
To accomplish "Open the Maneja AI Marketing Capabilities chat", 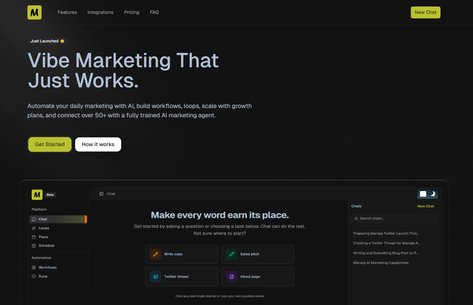I will pyautogui.click(x=381, y=263).
